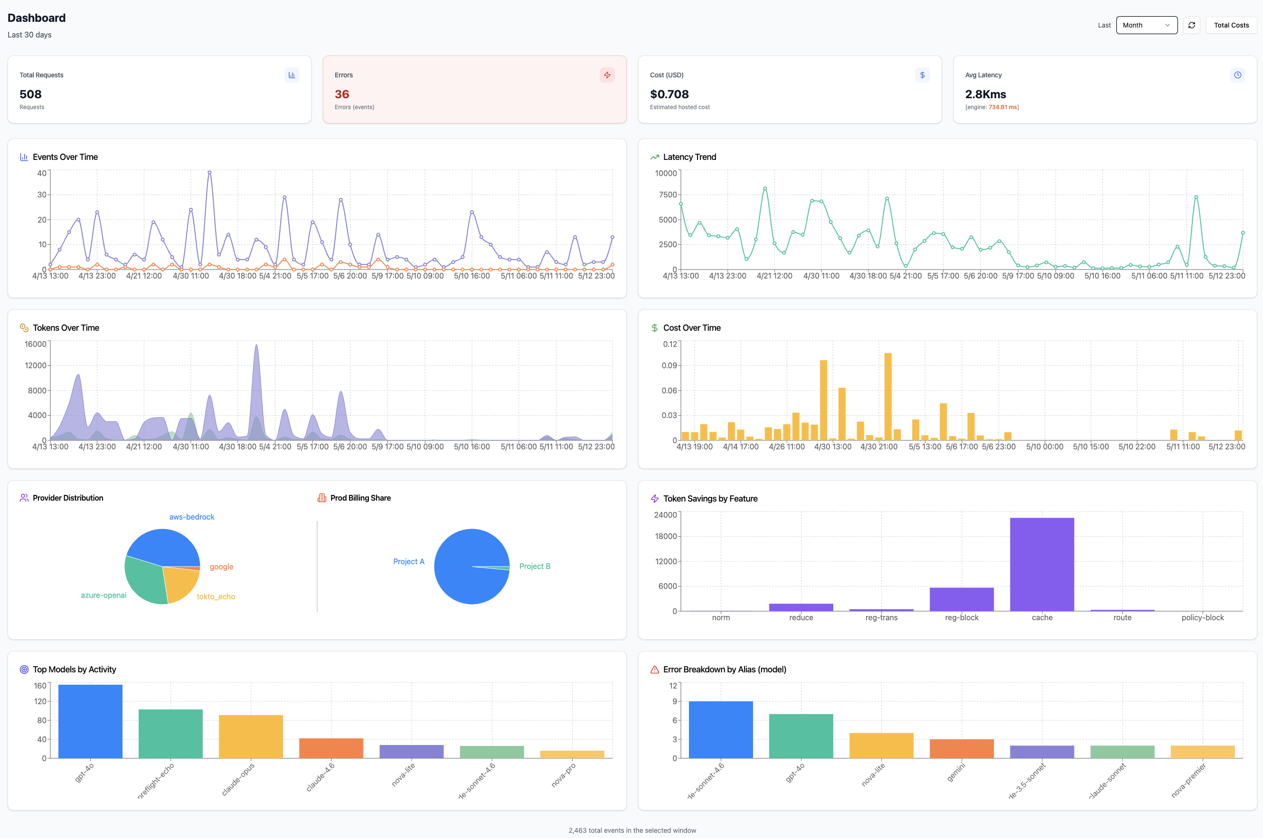Click the Token Savings lightning icon
This screenshot has height=838, width=1263.
654,499
